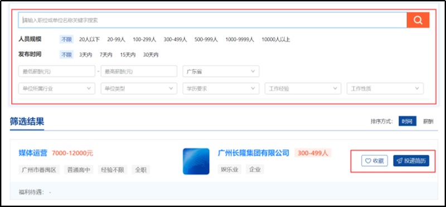This screenshot has height=207, width=446.
Task: Open the 媒体运营 job title link
Action: point(33,153)
